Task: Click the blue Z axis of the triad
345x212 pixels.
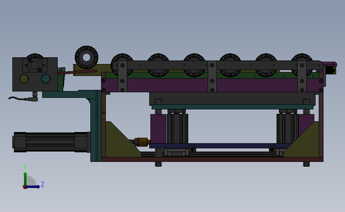Action: (33, 187)
